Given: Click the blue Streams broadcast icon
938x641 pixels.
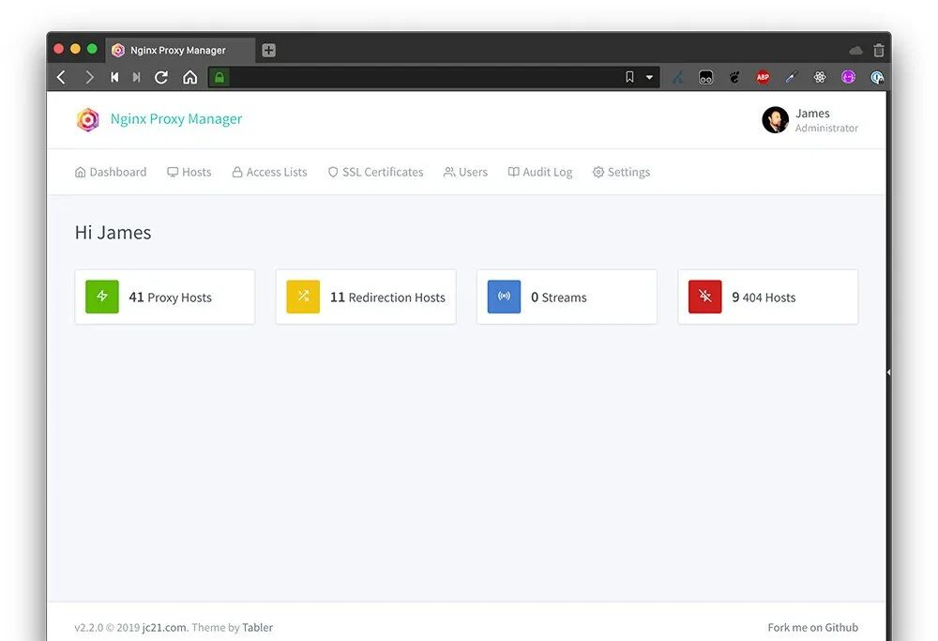Looking at the screenshot, I should [505, 297].
